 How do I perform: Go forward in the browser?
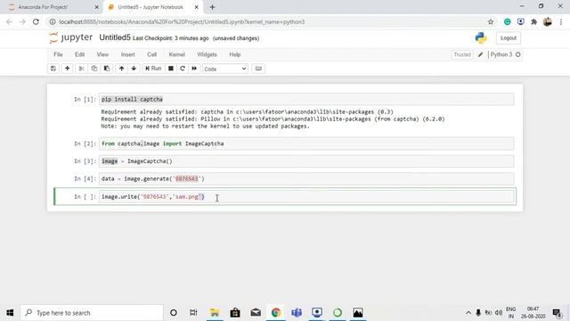[x=22, y=21]
